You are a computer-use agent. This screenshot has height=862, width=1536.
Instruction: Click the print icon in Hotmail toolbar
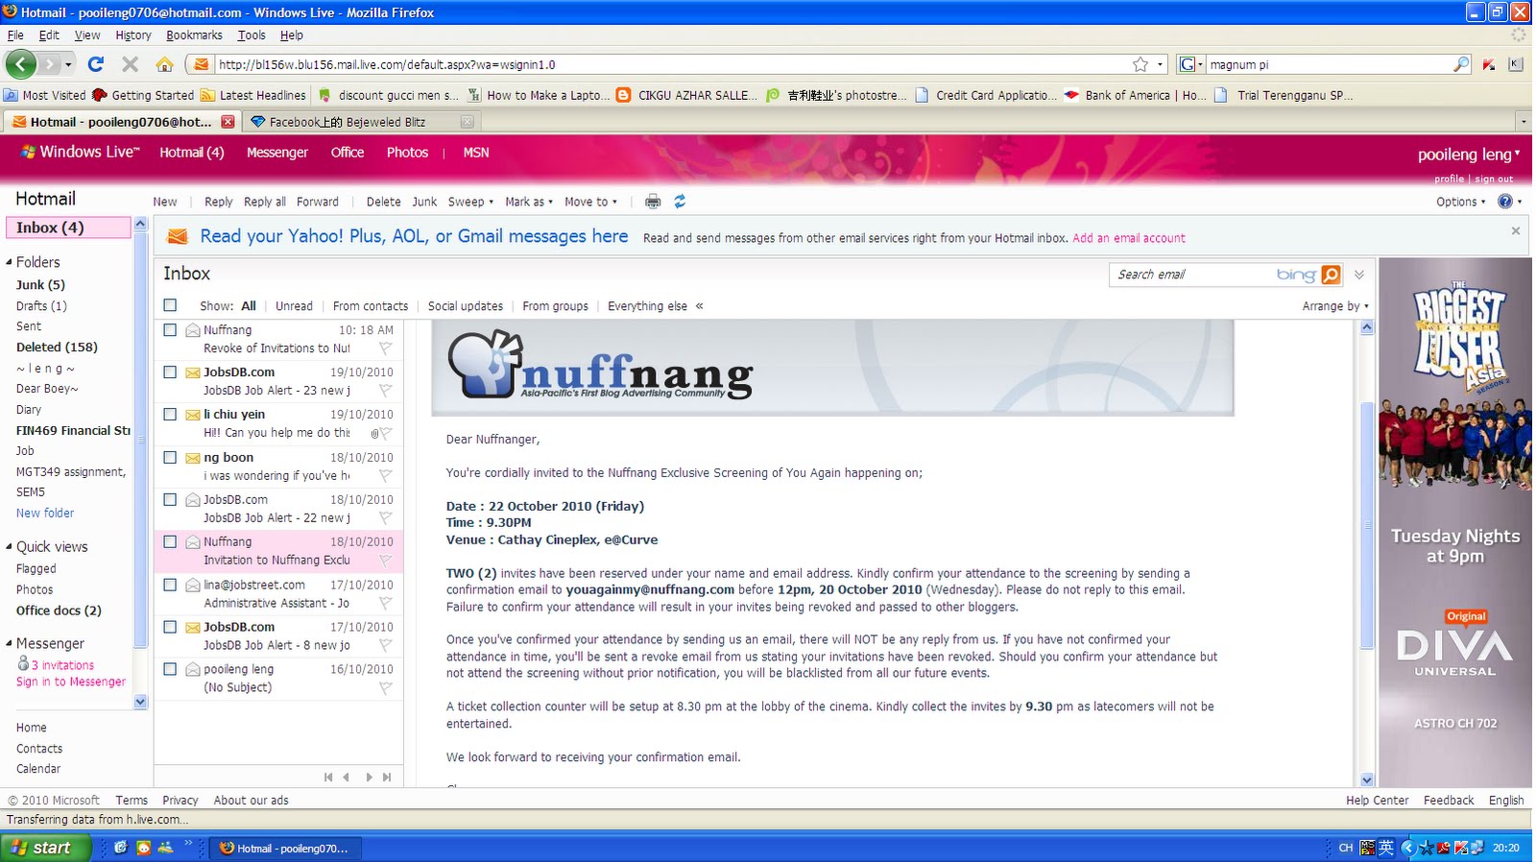pos(653,202)
